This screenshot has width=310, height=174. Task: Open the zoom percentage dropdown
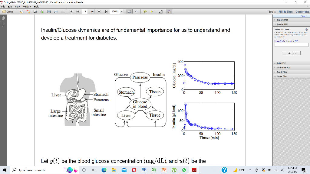(122, 12)
